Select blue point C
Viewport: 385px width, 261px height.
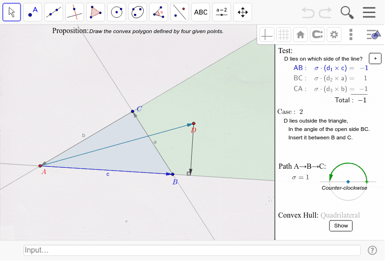pos(133,111)
